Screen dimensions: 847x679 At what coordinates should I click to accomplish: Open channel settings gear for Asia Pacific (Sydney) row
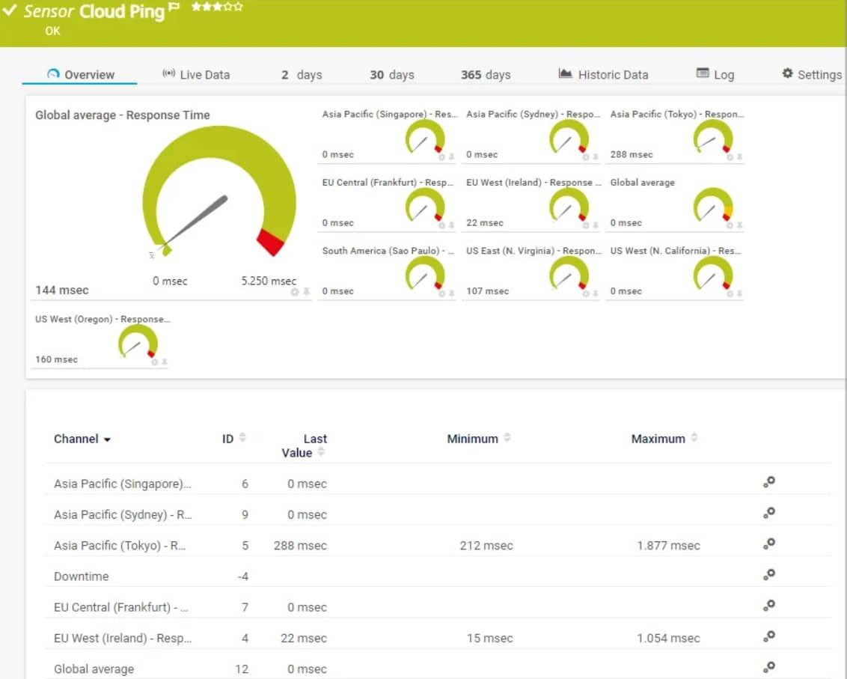click(x=769, y=513)
